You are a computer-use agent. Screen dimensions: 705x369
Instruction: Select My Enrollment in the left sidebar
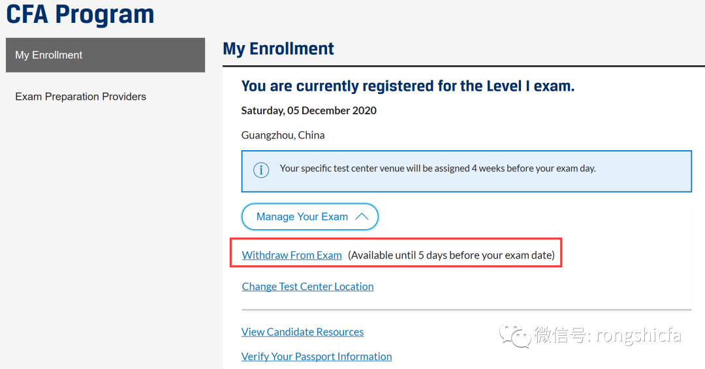105,55
